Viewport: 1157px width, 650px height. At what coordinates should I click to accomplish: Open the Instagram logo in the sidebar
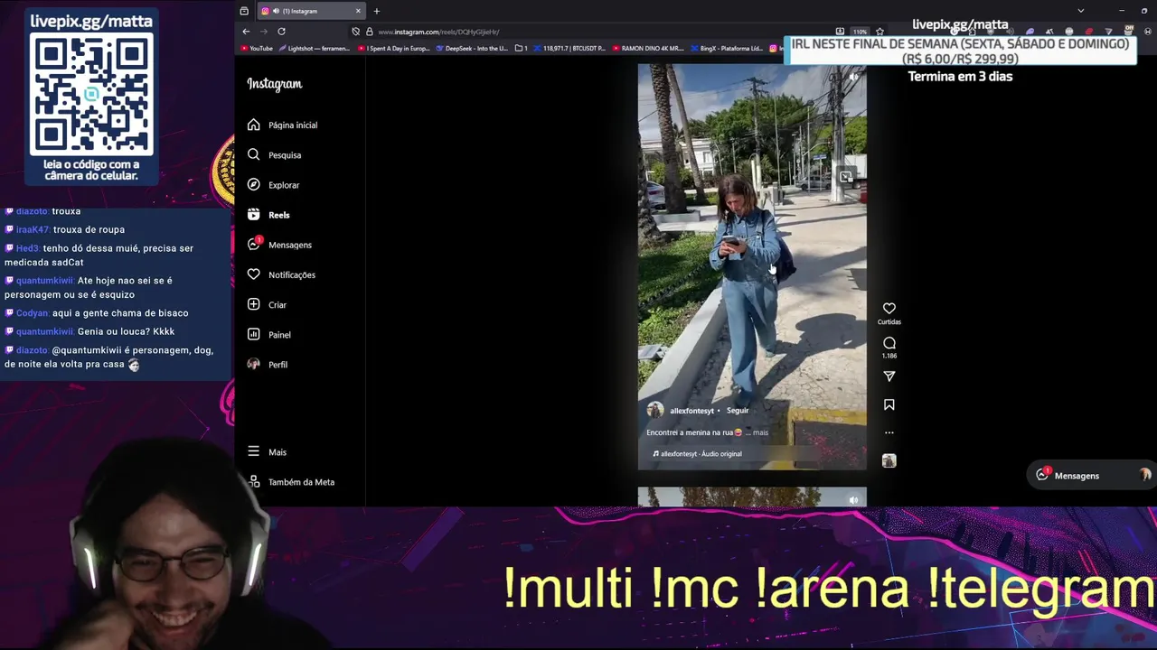[x=275, y=84]
